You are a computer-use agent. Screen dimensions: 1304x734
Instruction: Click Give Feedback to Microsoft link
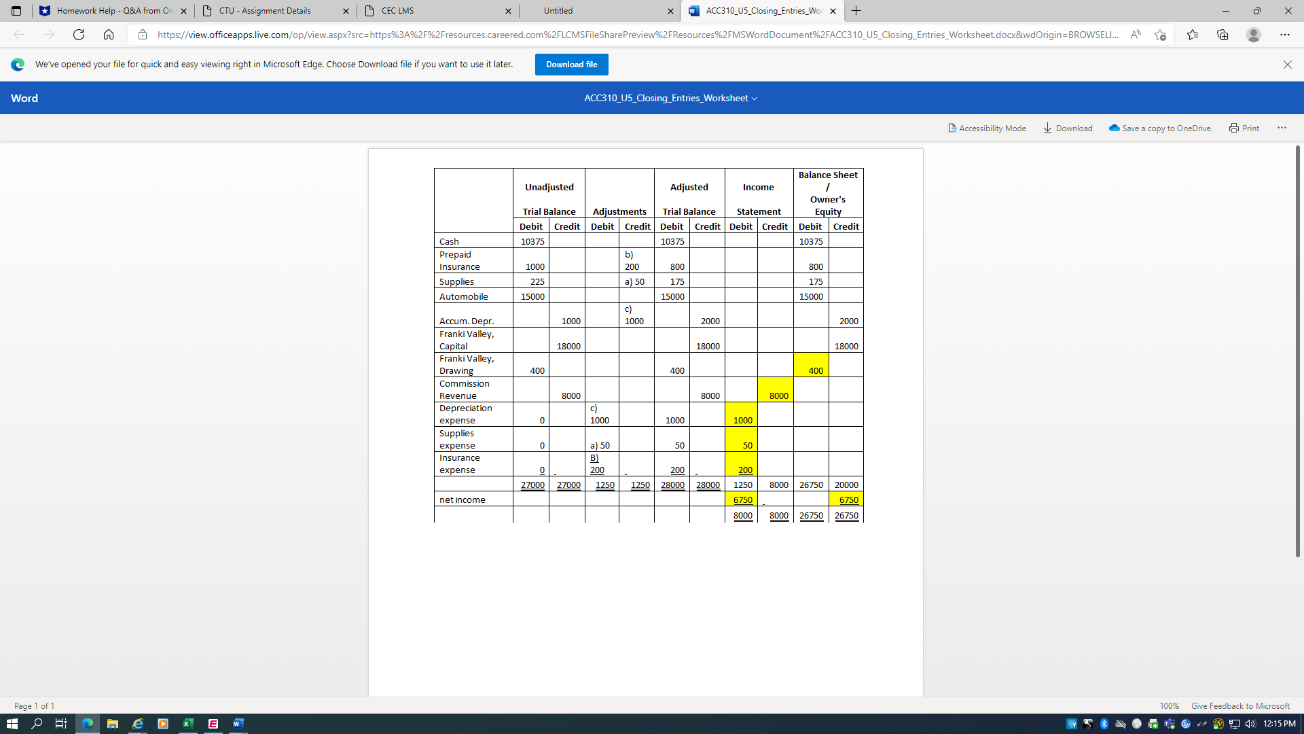pyautogui.click(x=1239, y=705)
